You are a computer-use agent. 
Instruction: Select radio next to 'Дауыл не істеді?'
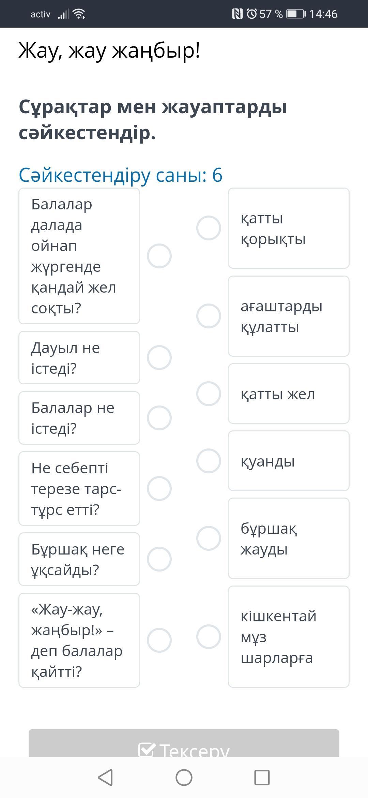(x=159, y=357)
